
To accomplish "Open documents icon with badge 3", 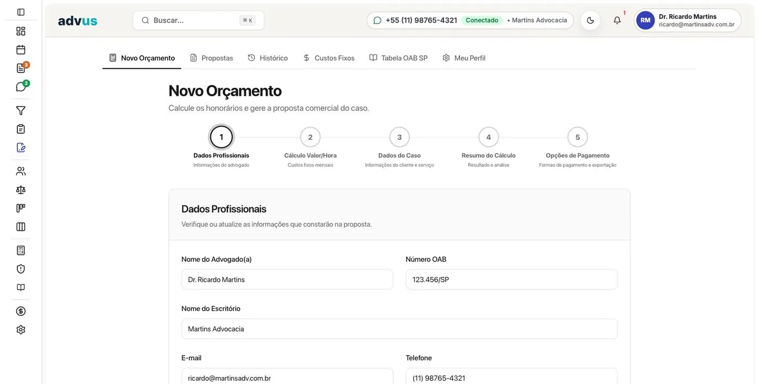I will (x=21, y=68).
